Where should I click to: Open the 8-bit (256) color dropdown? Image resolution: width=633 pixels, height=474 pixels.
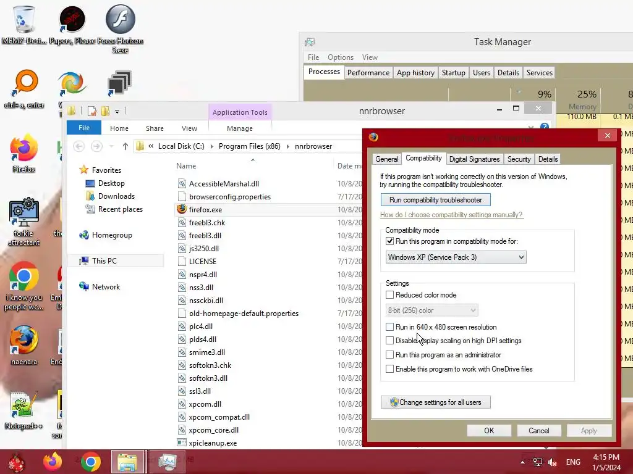431,310
